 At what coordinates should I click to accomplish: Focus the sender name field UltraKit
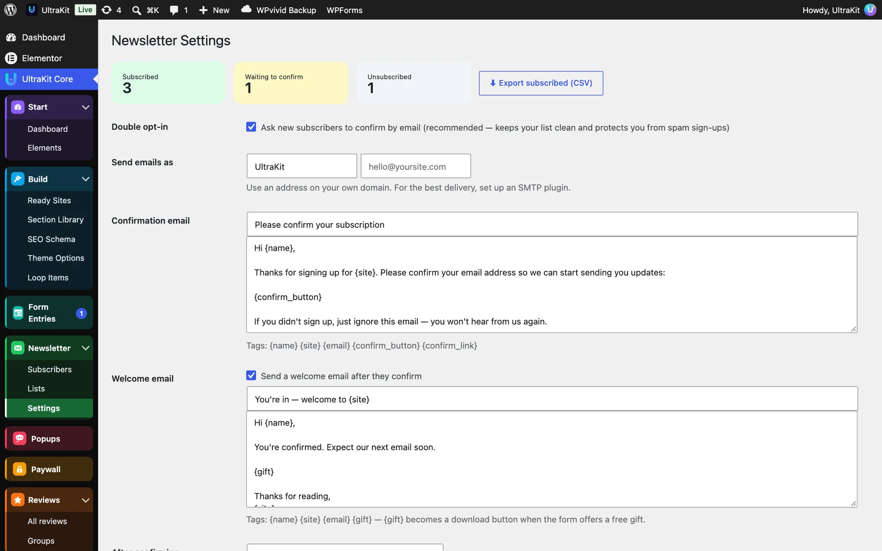point(302,166)
